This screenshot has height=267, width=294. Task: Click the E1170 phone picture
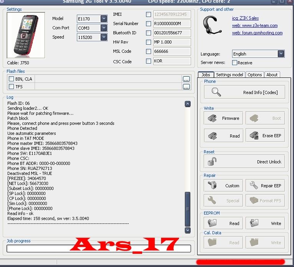click(26, 35)
